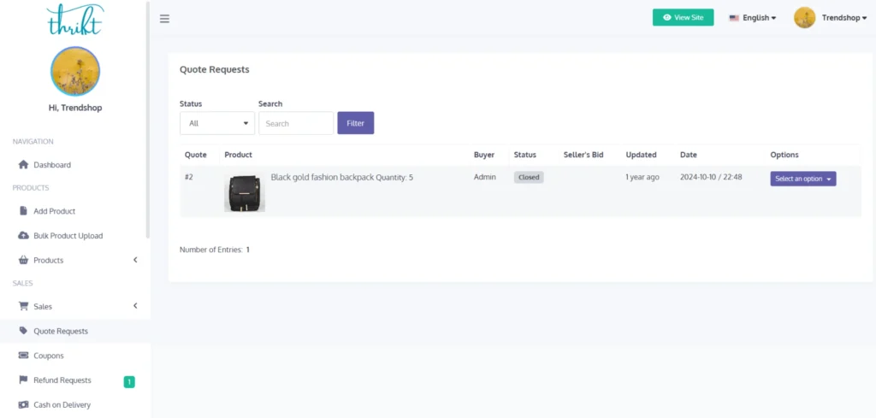Viewport: 876px width, 418px height.
Task: Click the Refund Requests flag icon
Action: pos(24,380)
